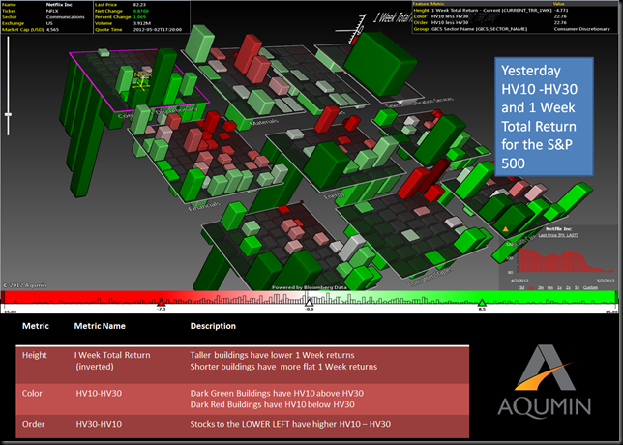The image size is (623, 445).
Task: Select the 6m chart range link
Action: (x=550, y=287)
